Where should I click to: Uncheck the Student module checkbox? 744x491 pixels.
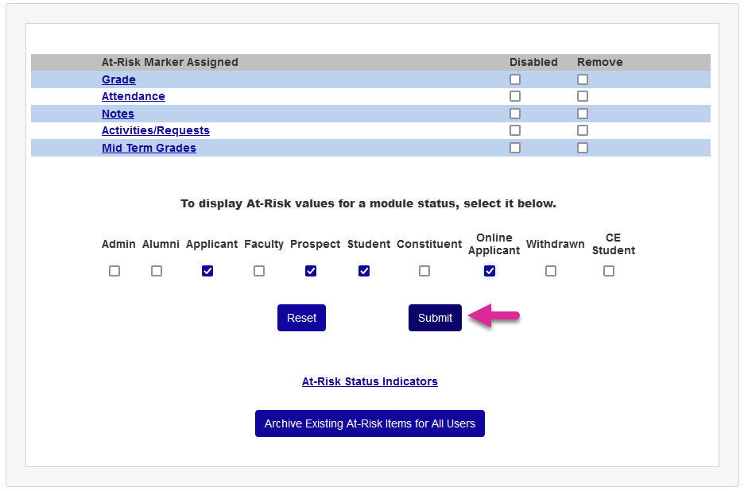364,271
